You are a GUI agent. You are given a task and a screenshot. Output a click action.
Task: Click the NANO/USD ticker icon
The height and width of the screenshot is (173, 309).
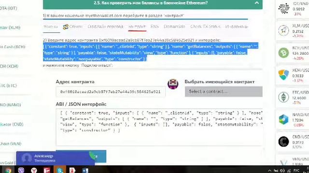[x=283, y=119]
